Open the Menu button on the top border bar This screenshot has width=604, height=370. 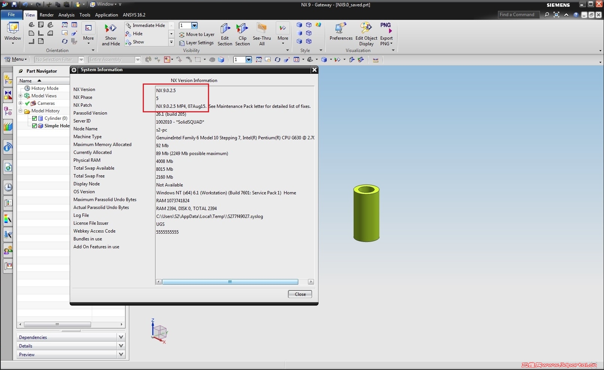pyautogui.click(x=15, y=59)
